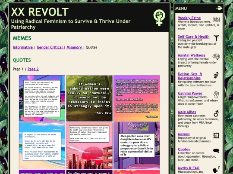Click the newspaper icon next to Weekly Ezine
This screenshot has width=233, height=174.
click(x=216, y=19)
